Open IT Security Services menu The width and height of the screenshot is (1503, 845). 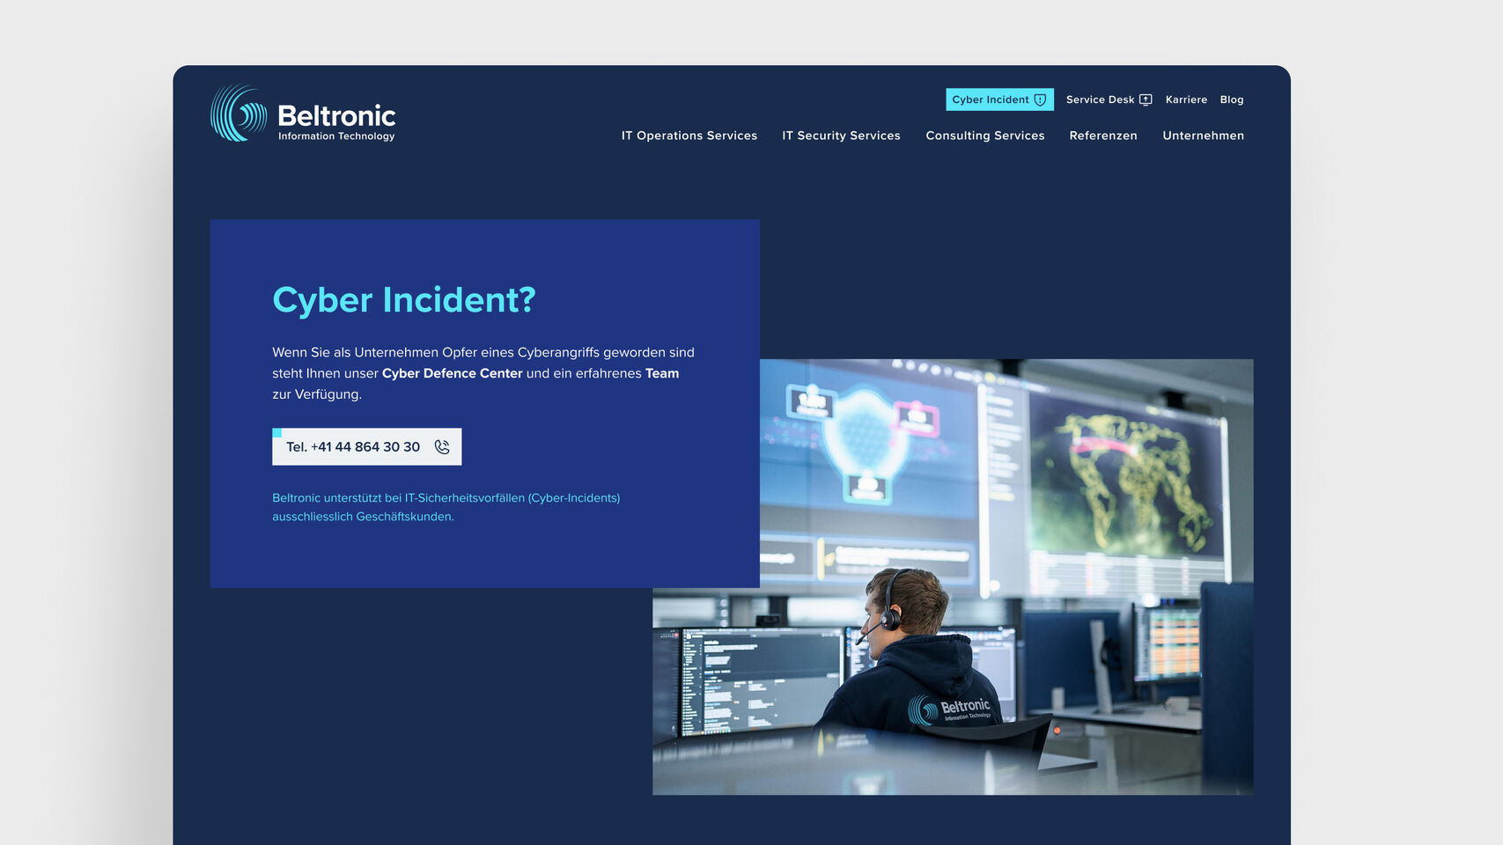click(841, 136)
